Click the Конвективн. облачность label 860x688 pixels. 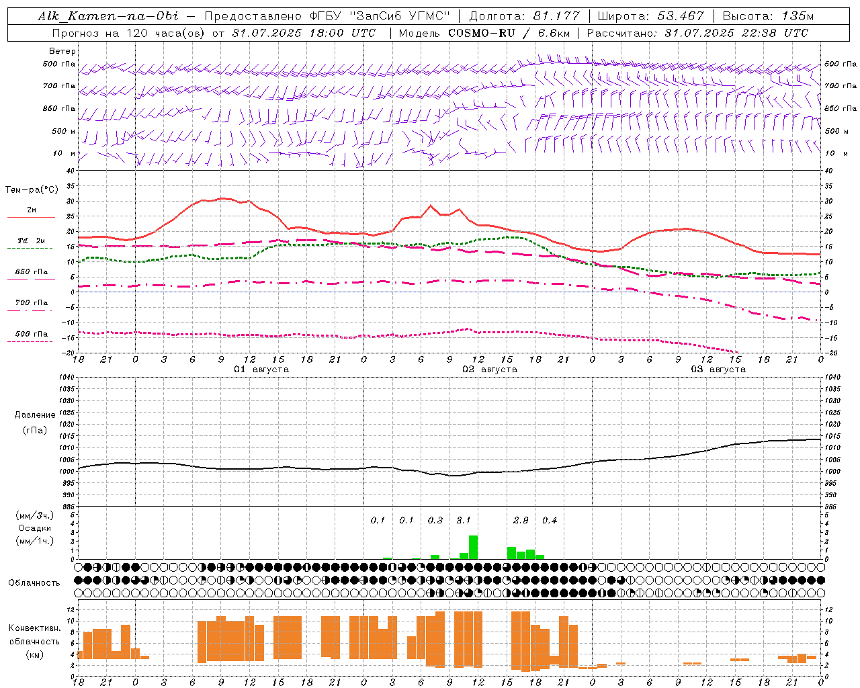pyautogui.click(x=34, y=635)
